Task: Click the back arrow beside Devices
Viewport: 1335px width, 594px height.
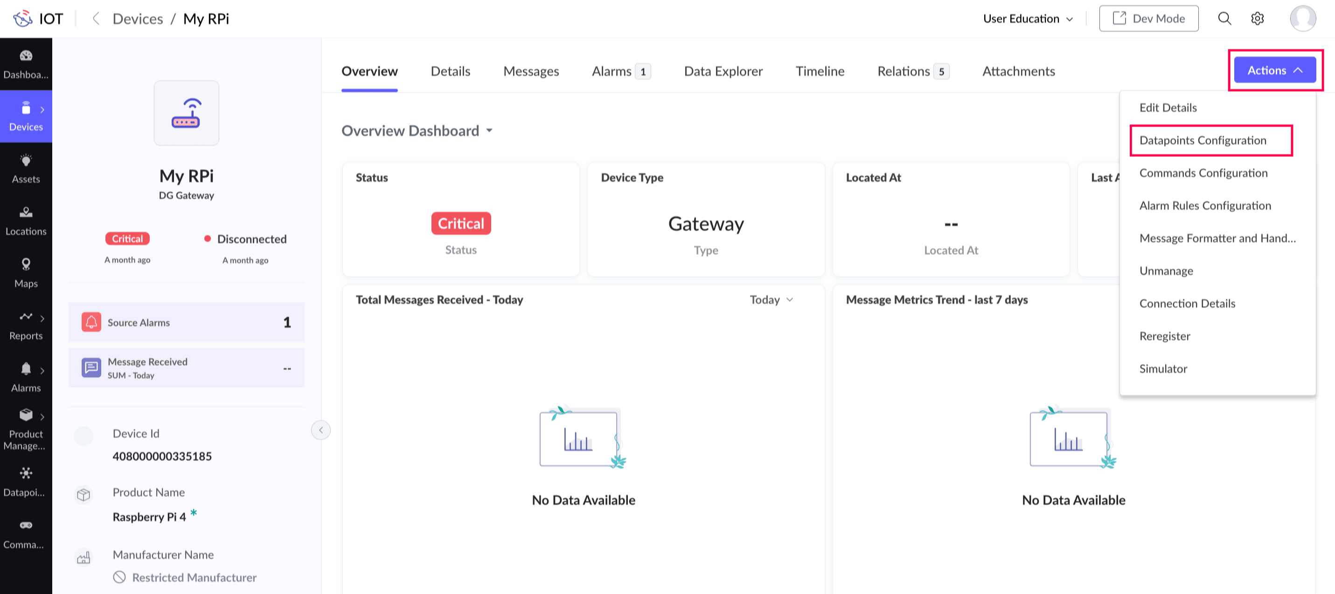Action: (x=96, y=19)
